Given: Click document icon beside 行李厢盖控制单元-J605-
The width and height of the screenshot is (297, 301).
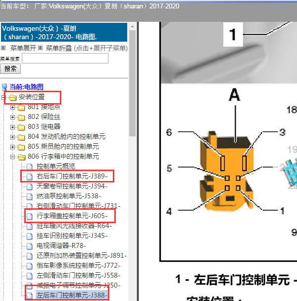Looking at the screenshot, I should point(29,216).
